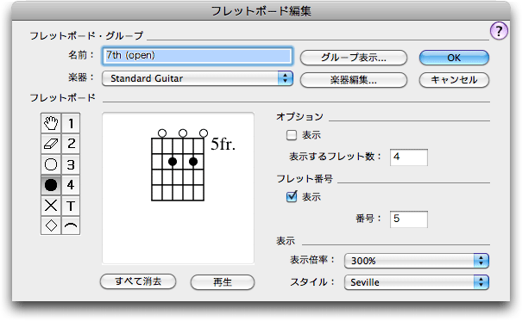Viewport: 522px width, 321px height.
Task: Click the leftmost open string circle on diagram
Action: click(162, 133)
